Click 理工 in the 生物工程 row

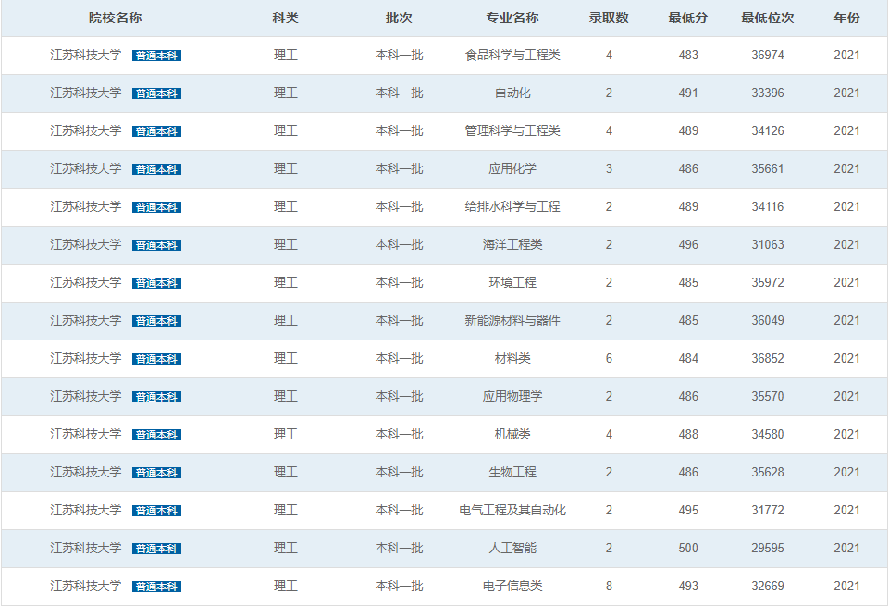click(x=286, y=472)
